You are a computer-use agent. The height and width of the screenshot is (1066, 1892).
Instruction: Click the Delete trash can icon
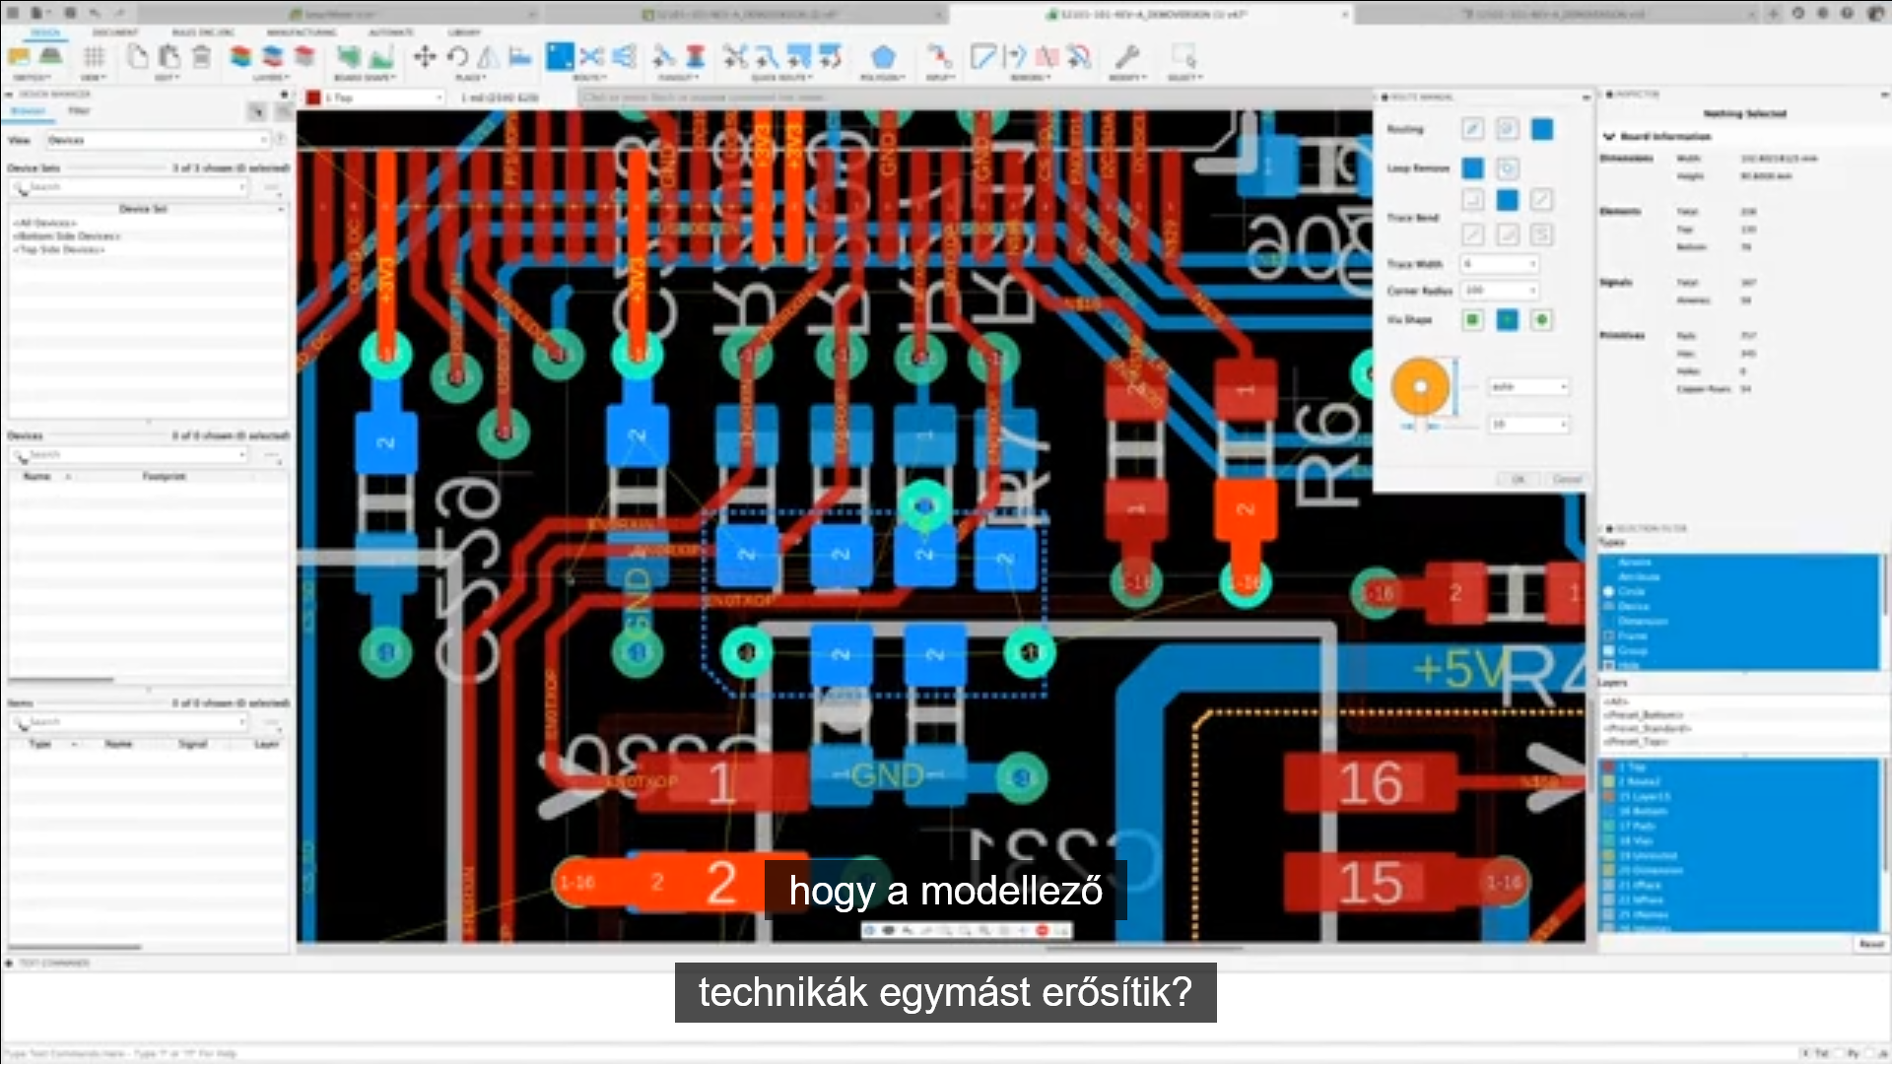[201, 56]
